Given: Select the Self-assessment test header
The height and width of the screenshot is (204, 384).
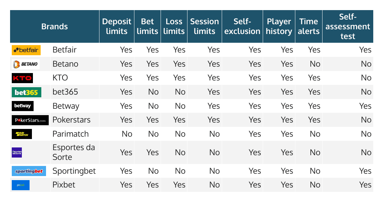Looking at the screenshot, I should click(348, 27).
